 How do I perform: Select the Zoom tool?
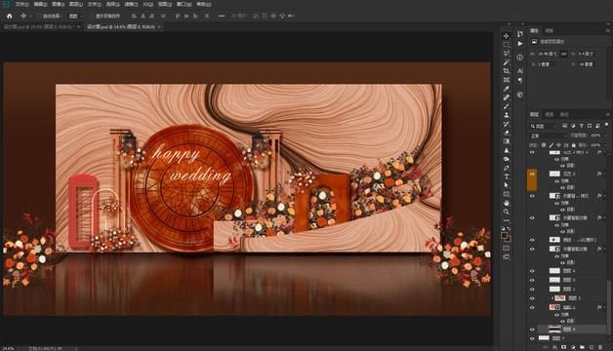pos(507,212)
